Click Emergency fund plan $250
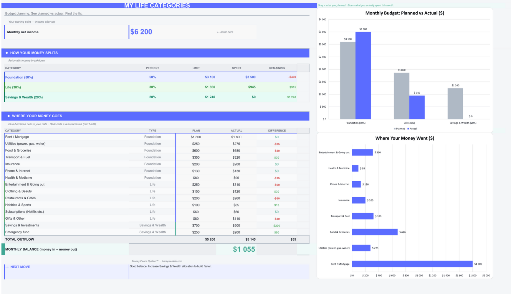 196,232
